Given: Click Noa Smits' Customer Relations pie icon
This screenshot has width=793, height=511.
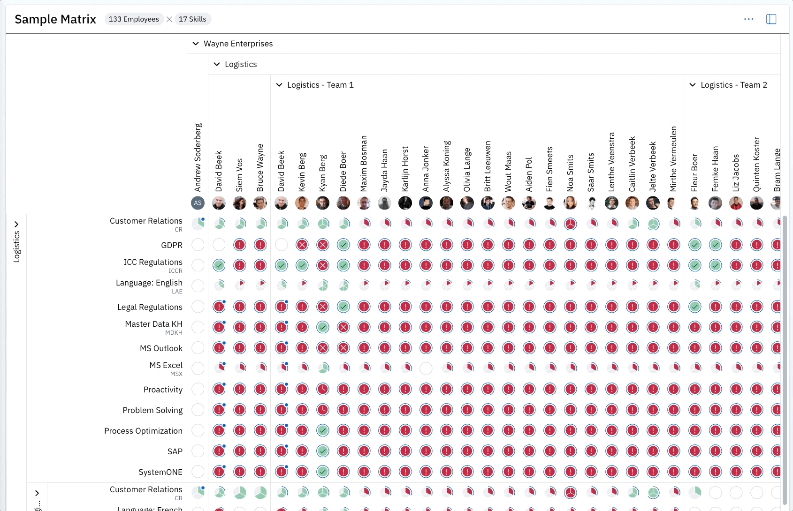Looking at the screenshot, I should tap(570, 224).
